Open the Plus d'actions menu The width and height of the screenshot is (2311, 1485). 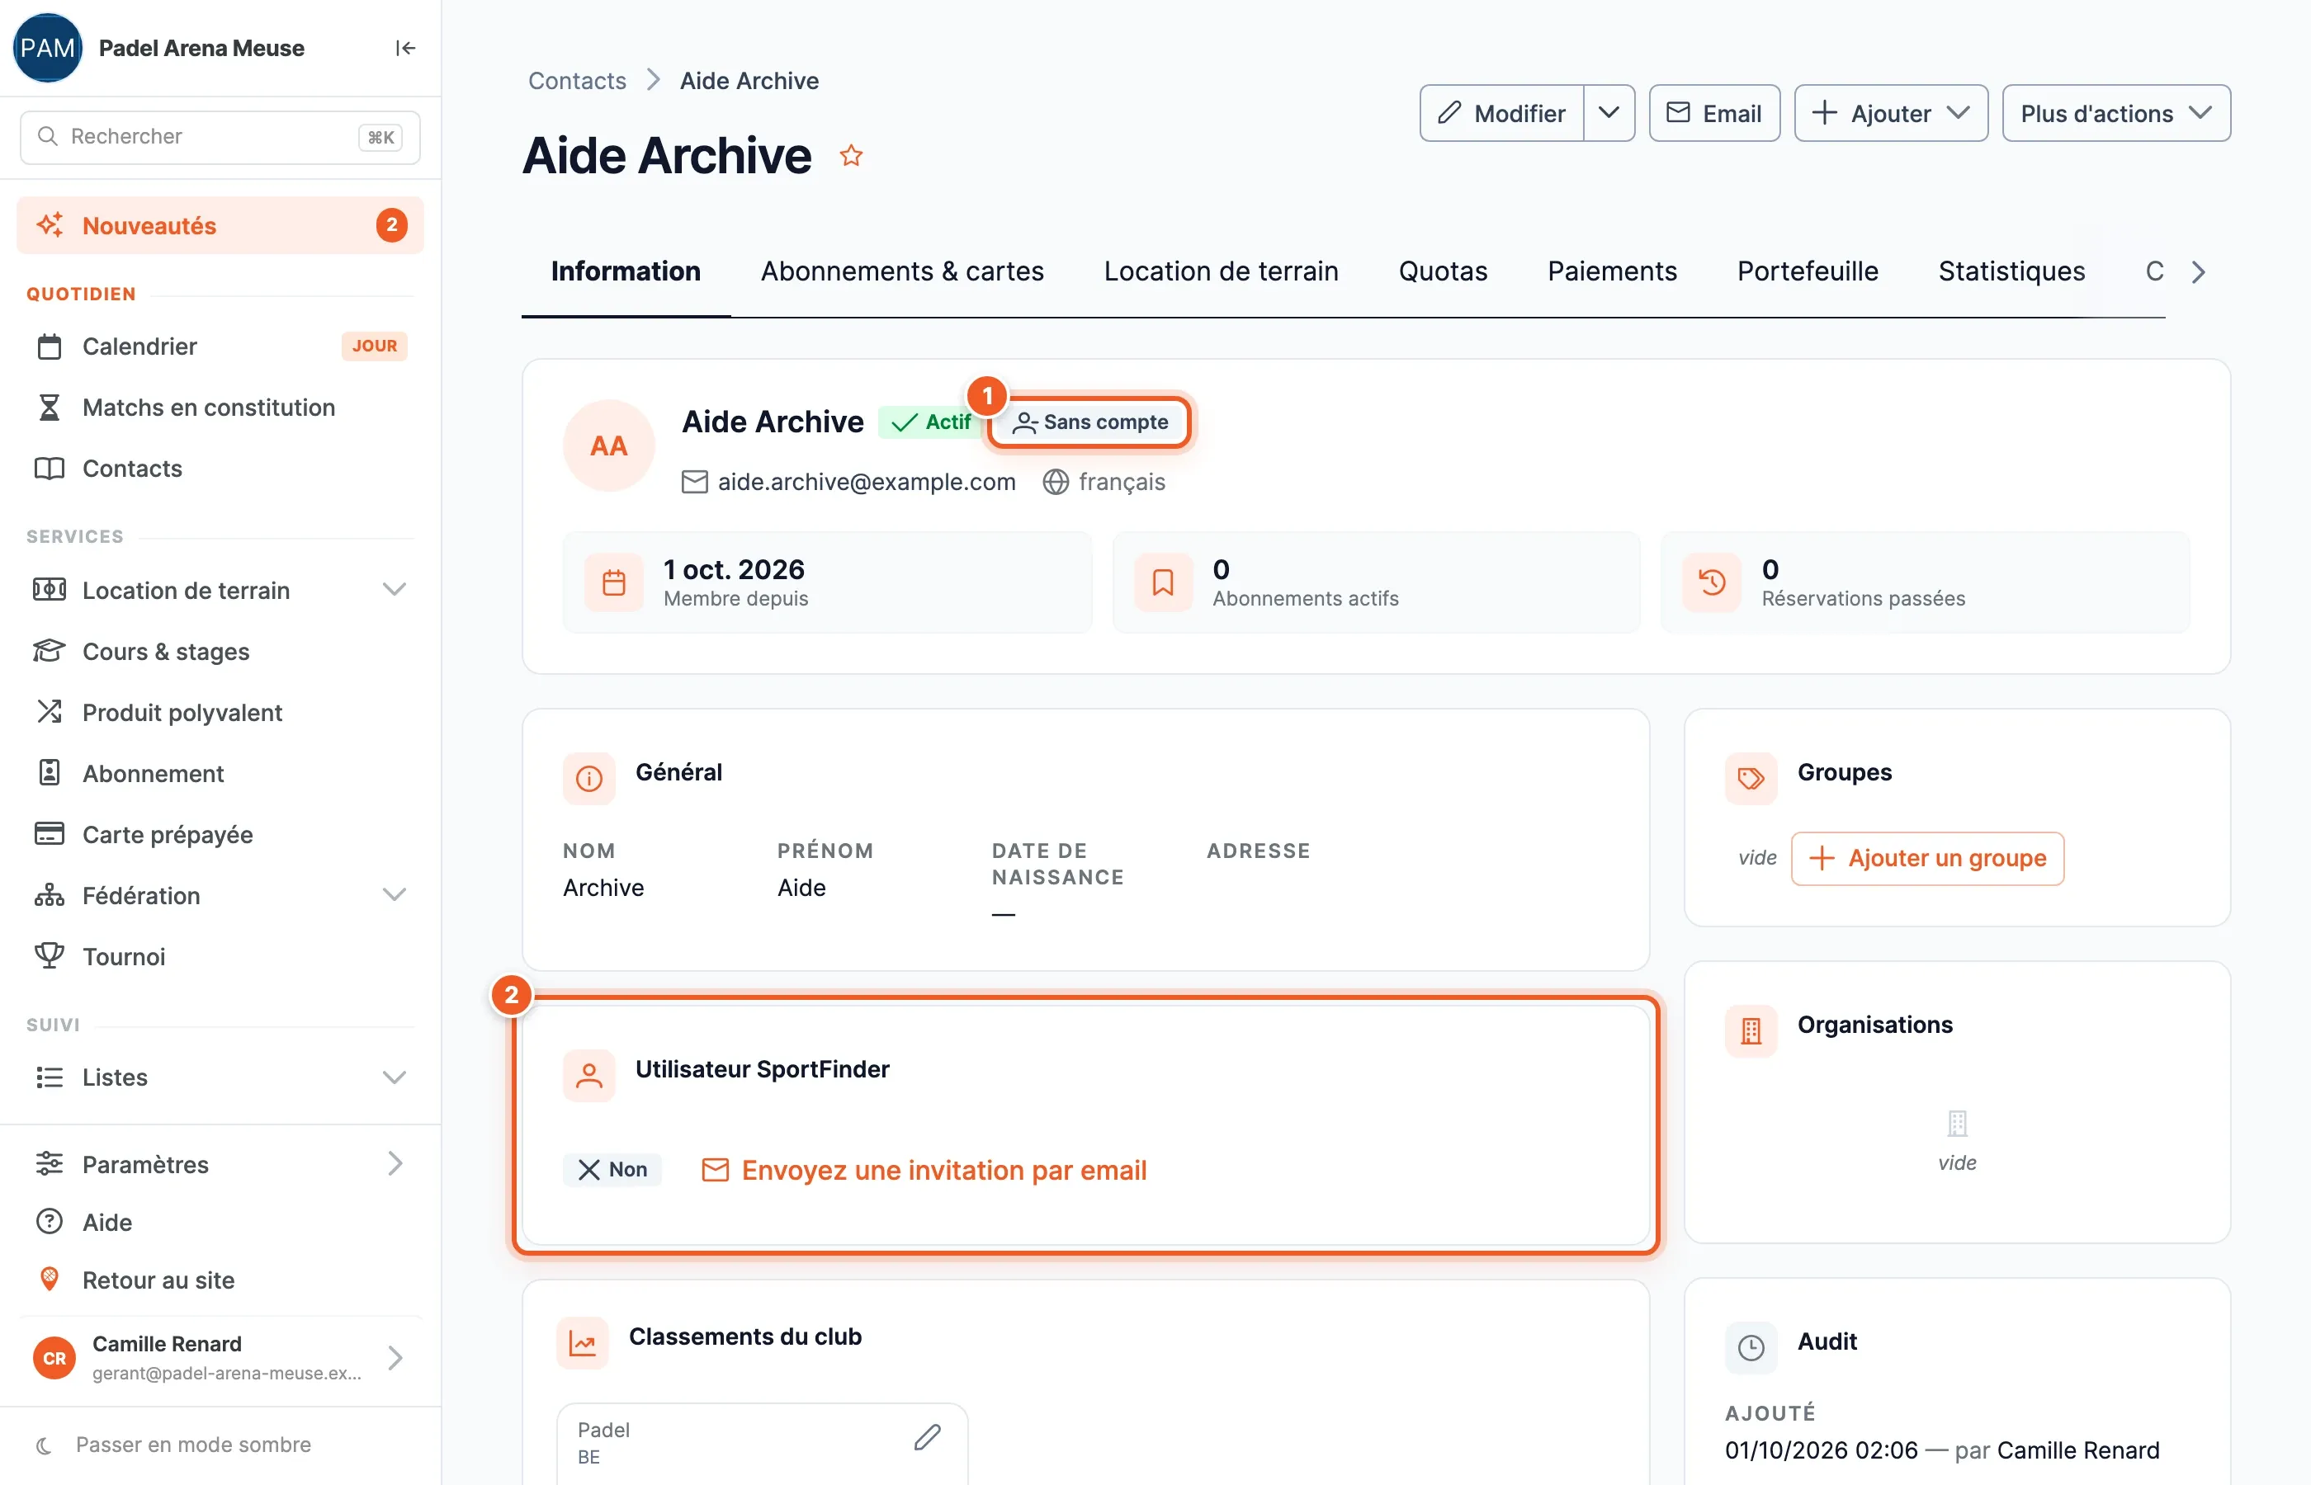point(2116,113)
